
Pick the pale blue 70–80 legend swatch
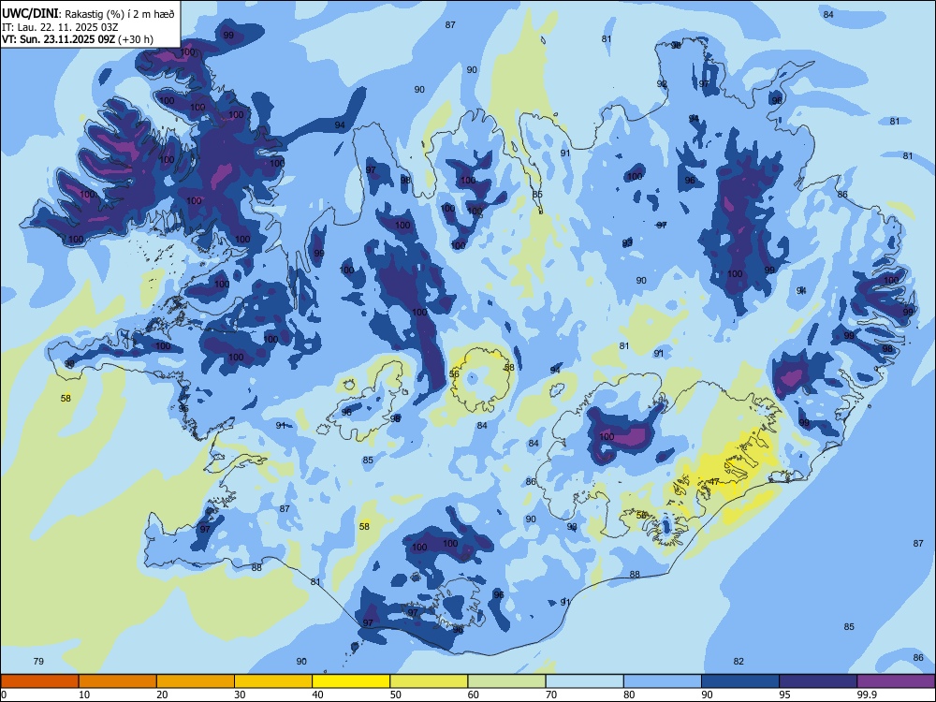(584, 681)
